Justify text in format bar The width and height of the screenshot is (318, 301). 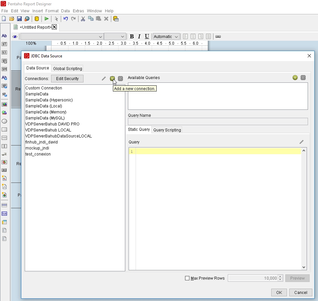click(x=208, y=36)
